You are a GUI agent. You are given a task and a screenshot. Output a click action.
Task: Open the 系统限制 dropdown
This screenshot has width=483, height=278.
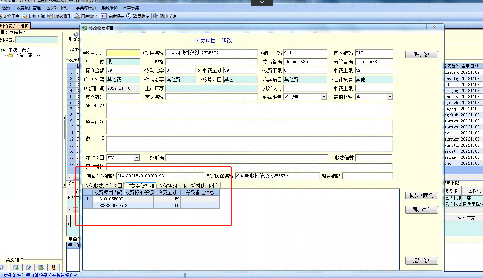[x=324, y=97]
